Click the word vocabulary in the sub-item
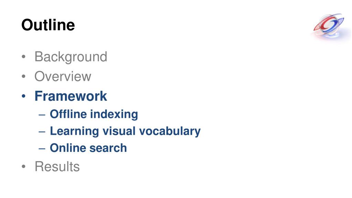Screen dimensions: 352x198 [170, 132]
